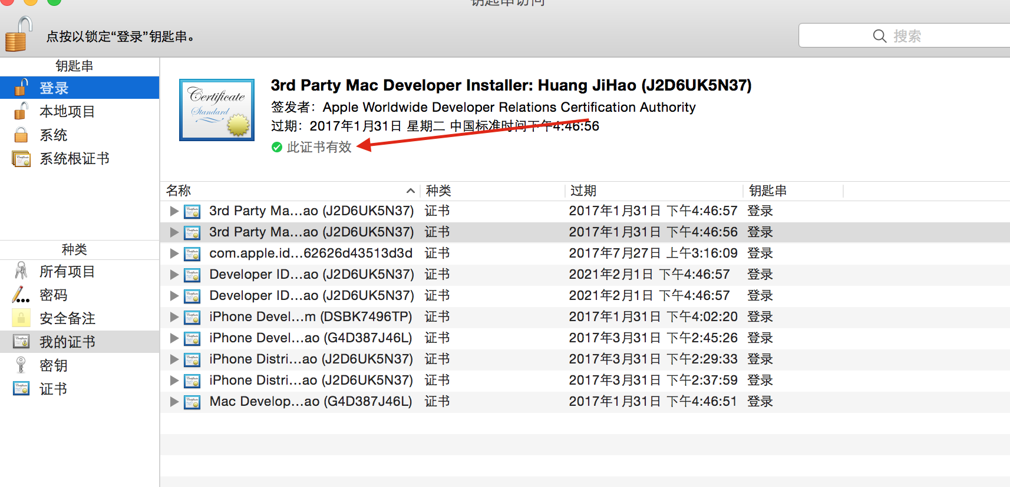Screen dimensions: 1010x487
Task: Click the certificate icon beside sidebar 证书
Action: pyautogui.click(x=21, y=388)
